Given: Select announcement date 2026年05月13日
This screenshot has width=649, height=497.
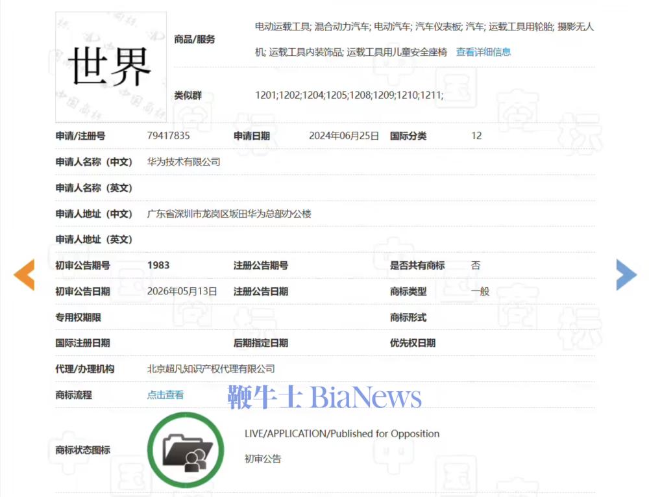Looking at the screenshot, I should 182,292.
